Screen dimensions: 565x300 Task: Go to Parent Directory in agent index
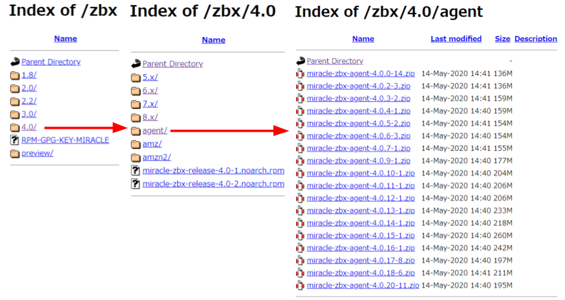tap(335, 61)
